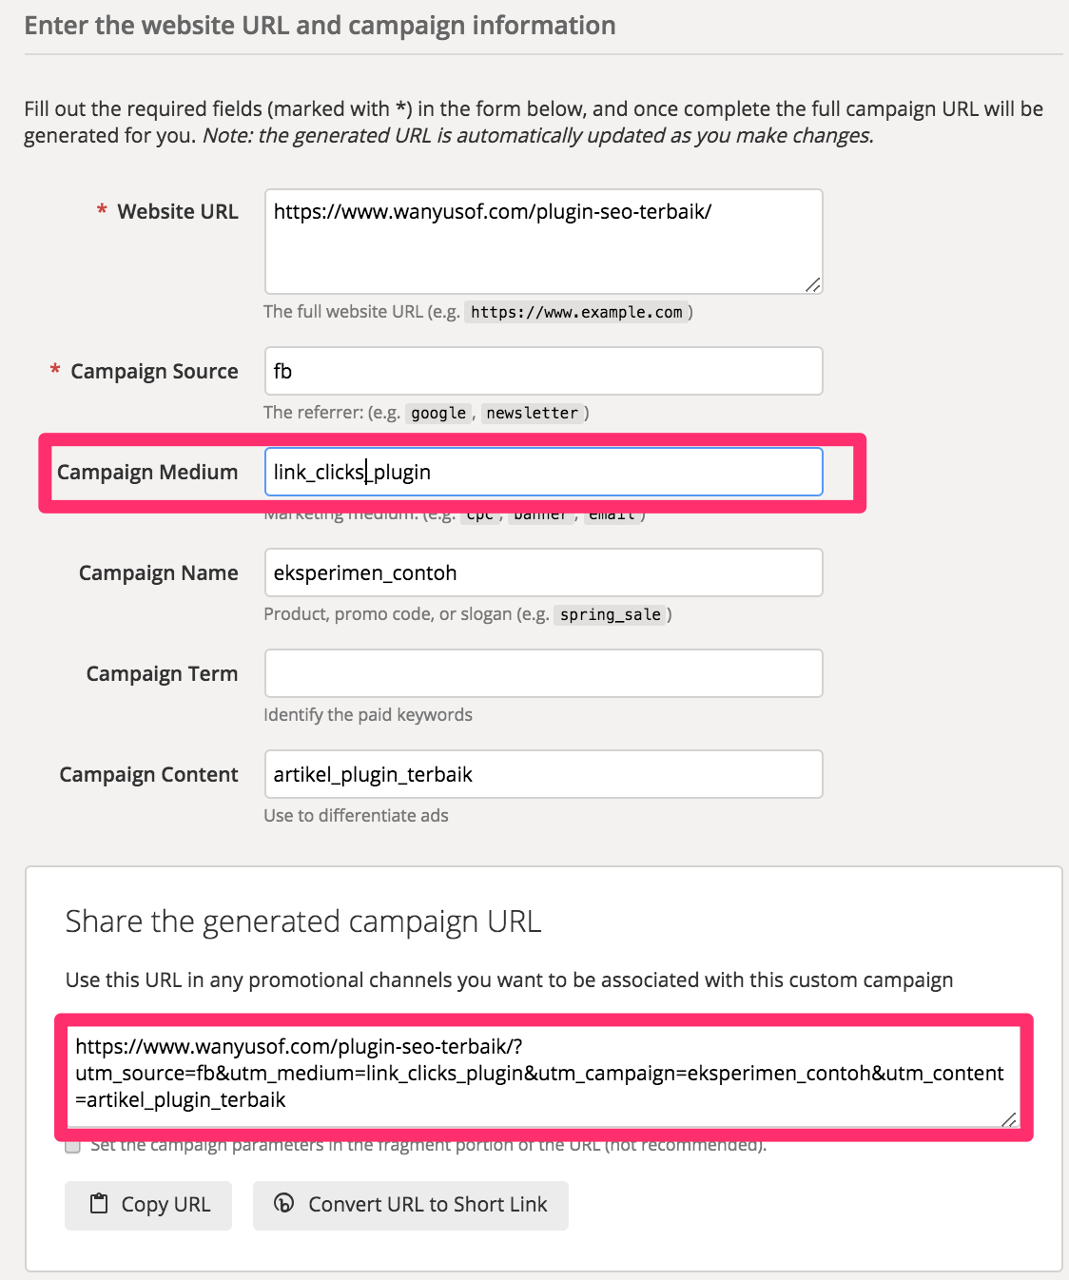This screenshot has height=1280, width=1069.
Task: Click the resize handle of the Website URL box
Action: click(813, 284)
